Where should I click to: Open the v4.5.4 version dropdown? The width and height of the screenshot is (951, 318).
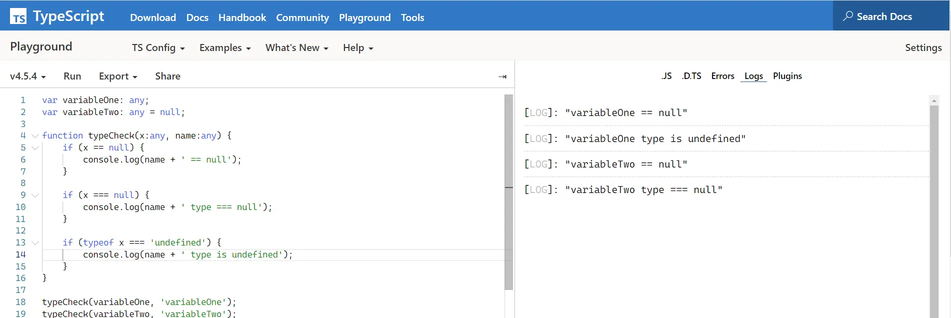[x=28, y=76]
